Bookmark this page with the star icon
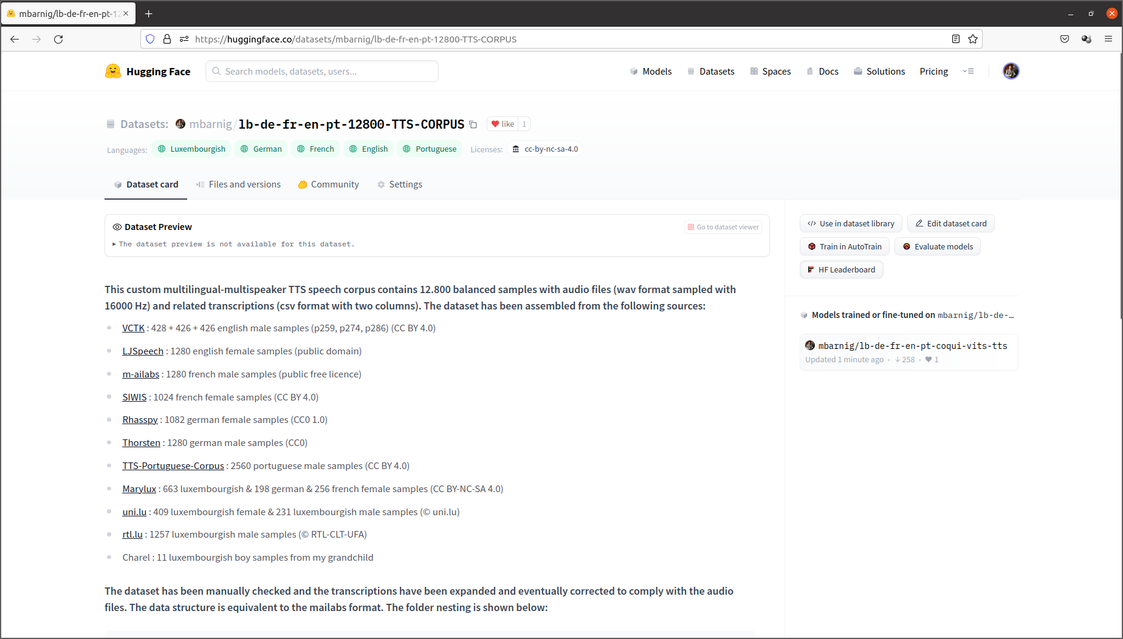The width and height of the screenshot is (1123, 639). [973, 39]
